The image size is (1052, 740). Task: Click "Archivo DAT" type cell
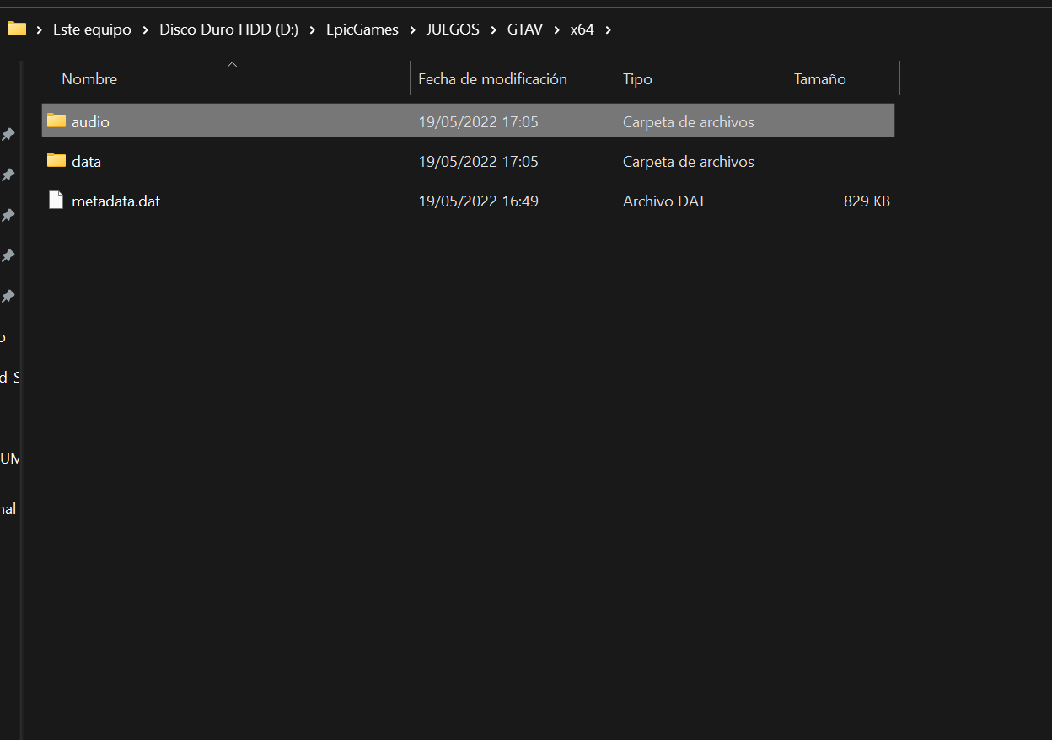pyautogui.click(x=664, y=201)
